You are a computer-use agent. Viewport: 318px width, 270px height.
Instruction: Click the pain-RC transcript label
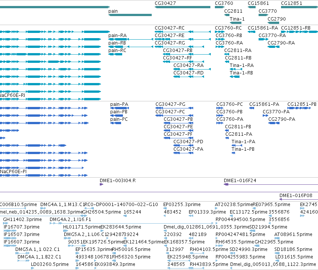[x=117, y=50]
